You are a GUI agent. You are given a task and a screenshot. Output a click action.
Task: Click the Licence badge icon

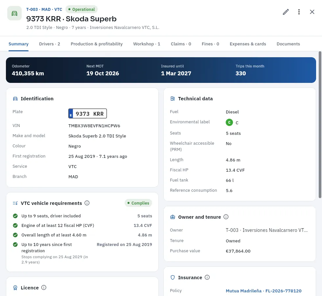click(x=15, y=287)
